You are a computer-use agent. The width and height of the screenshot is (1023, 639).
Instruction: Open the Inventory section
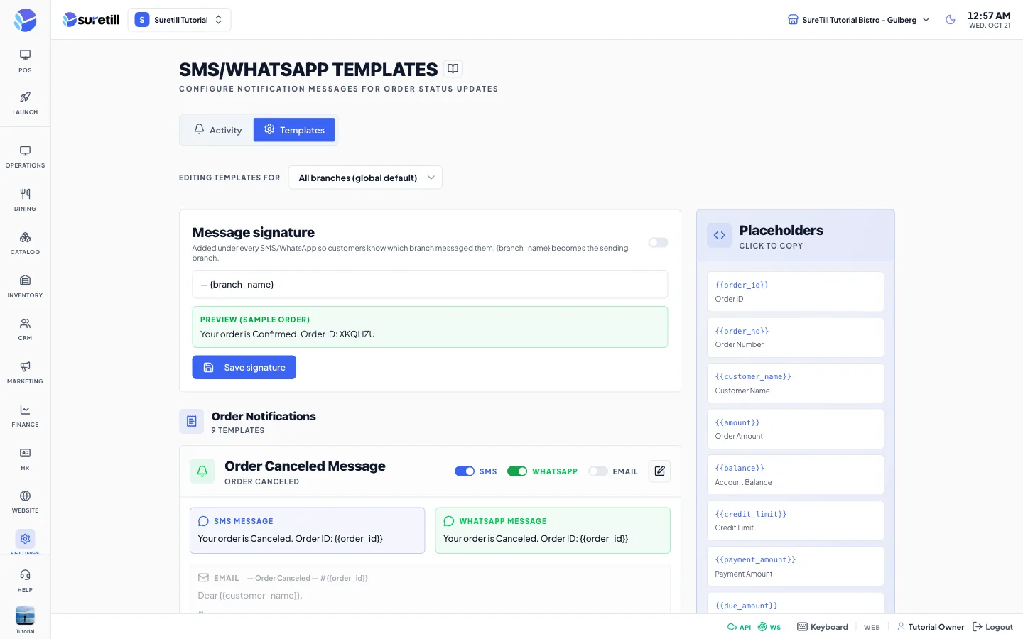(25, 287)
